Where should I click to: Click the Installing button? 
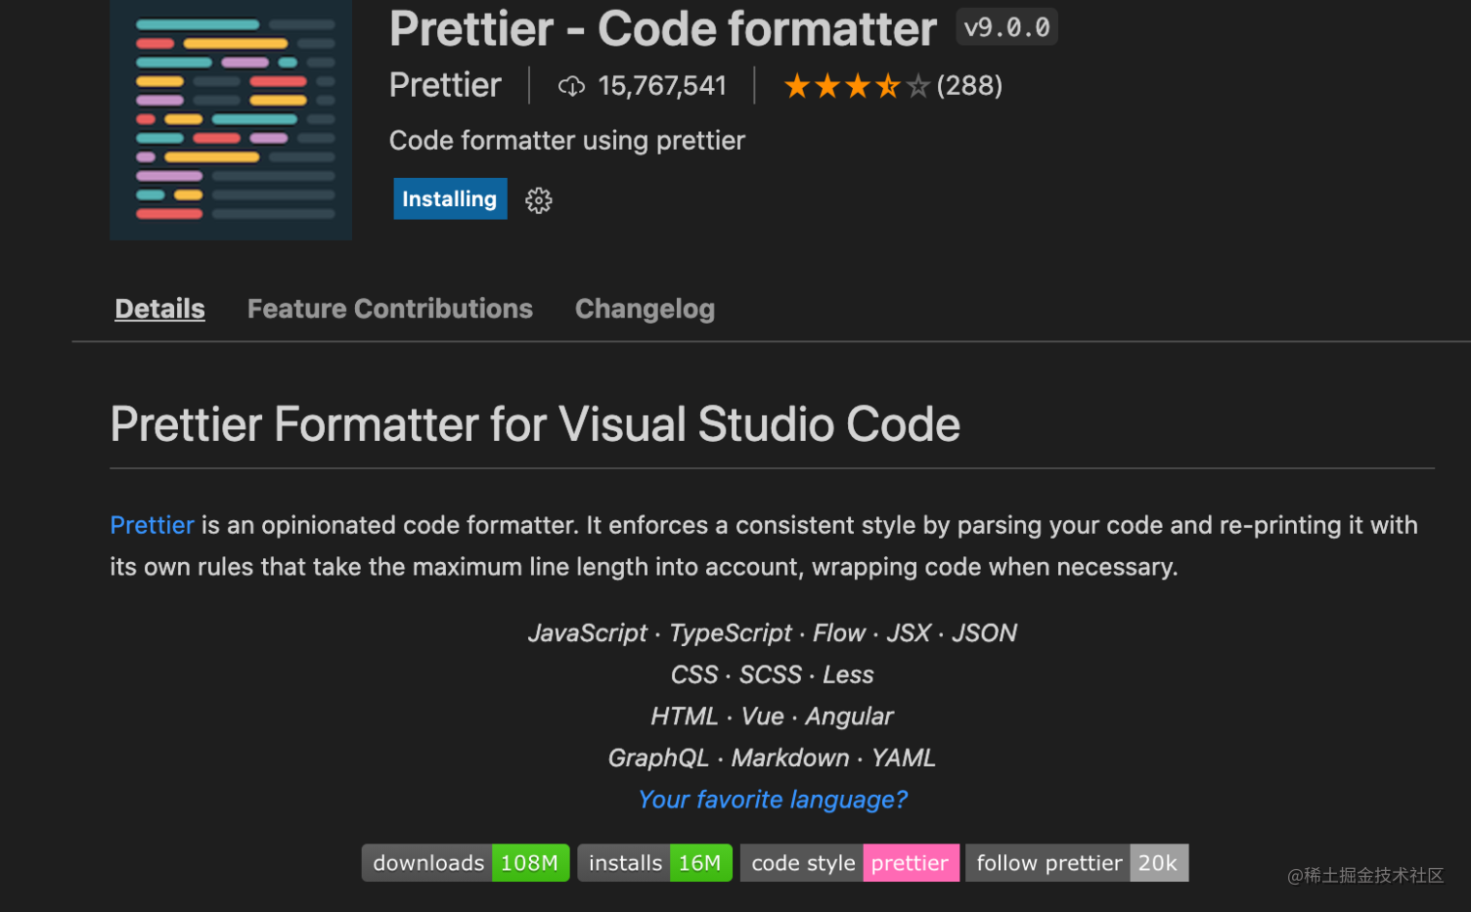click(450, 198)
